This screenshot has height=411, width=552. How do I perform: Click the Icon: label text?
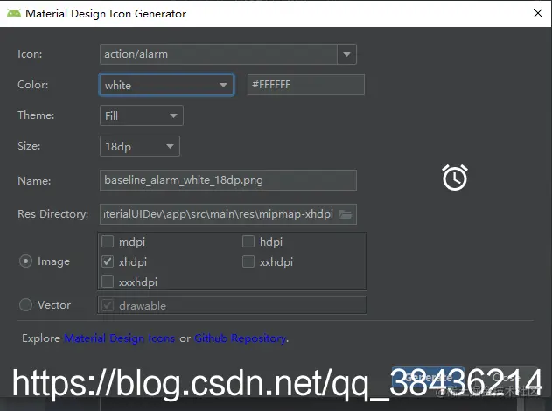pos(30,54)
